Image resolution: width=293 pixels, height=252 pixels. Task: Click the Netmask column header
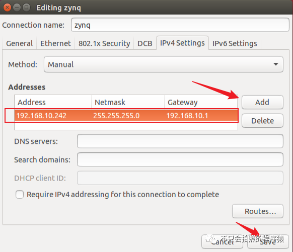point(128,102)
